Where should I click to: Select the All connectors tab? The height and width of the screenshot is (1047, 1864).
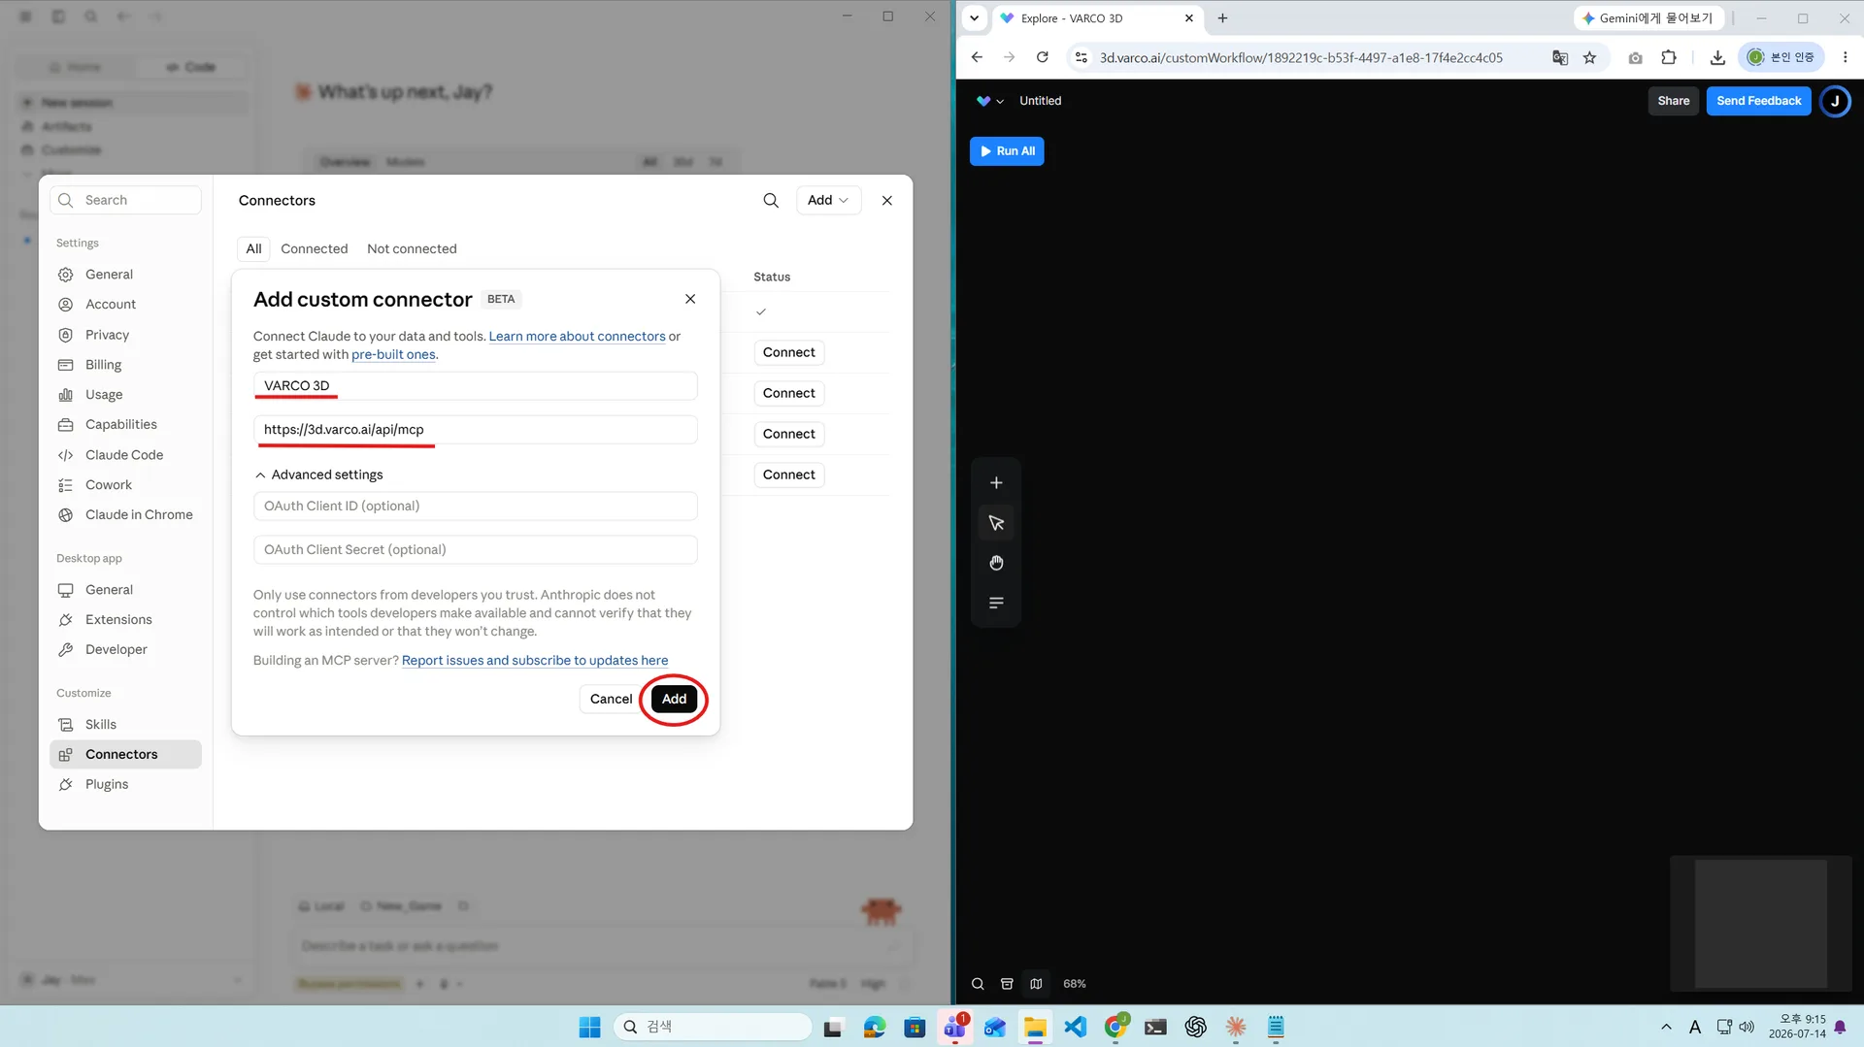point(253,248)
